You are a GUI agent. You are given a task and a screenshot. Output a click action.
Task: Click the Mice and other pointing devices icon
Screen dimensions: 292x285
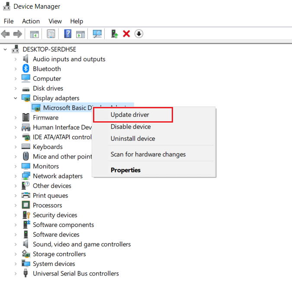[x=26, y=156]
